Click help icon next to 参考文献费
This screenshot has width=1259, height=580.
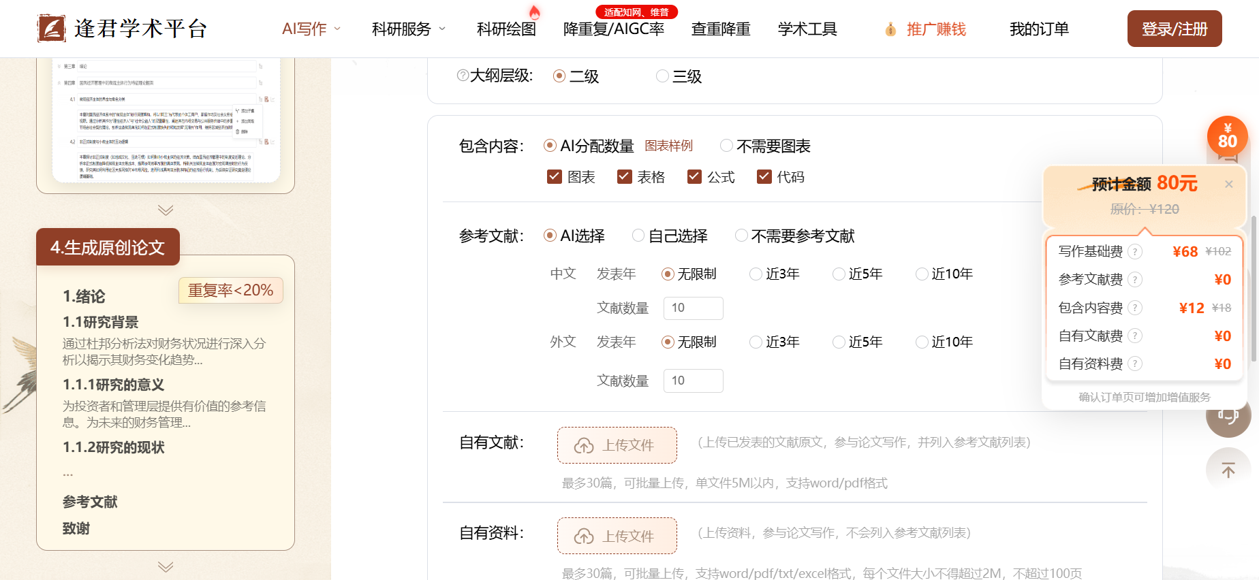[x=1134, y=280]
